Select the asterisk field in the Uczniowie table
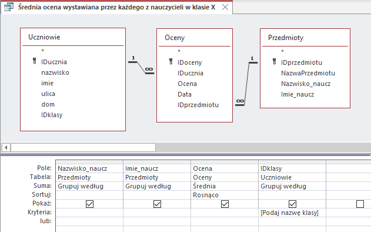The height and width of the screenshot is (232, 371). click(43, 51)
